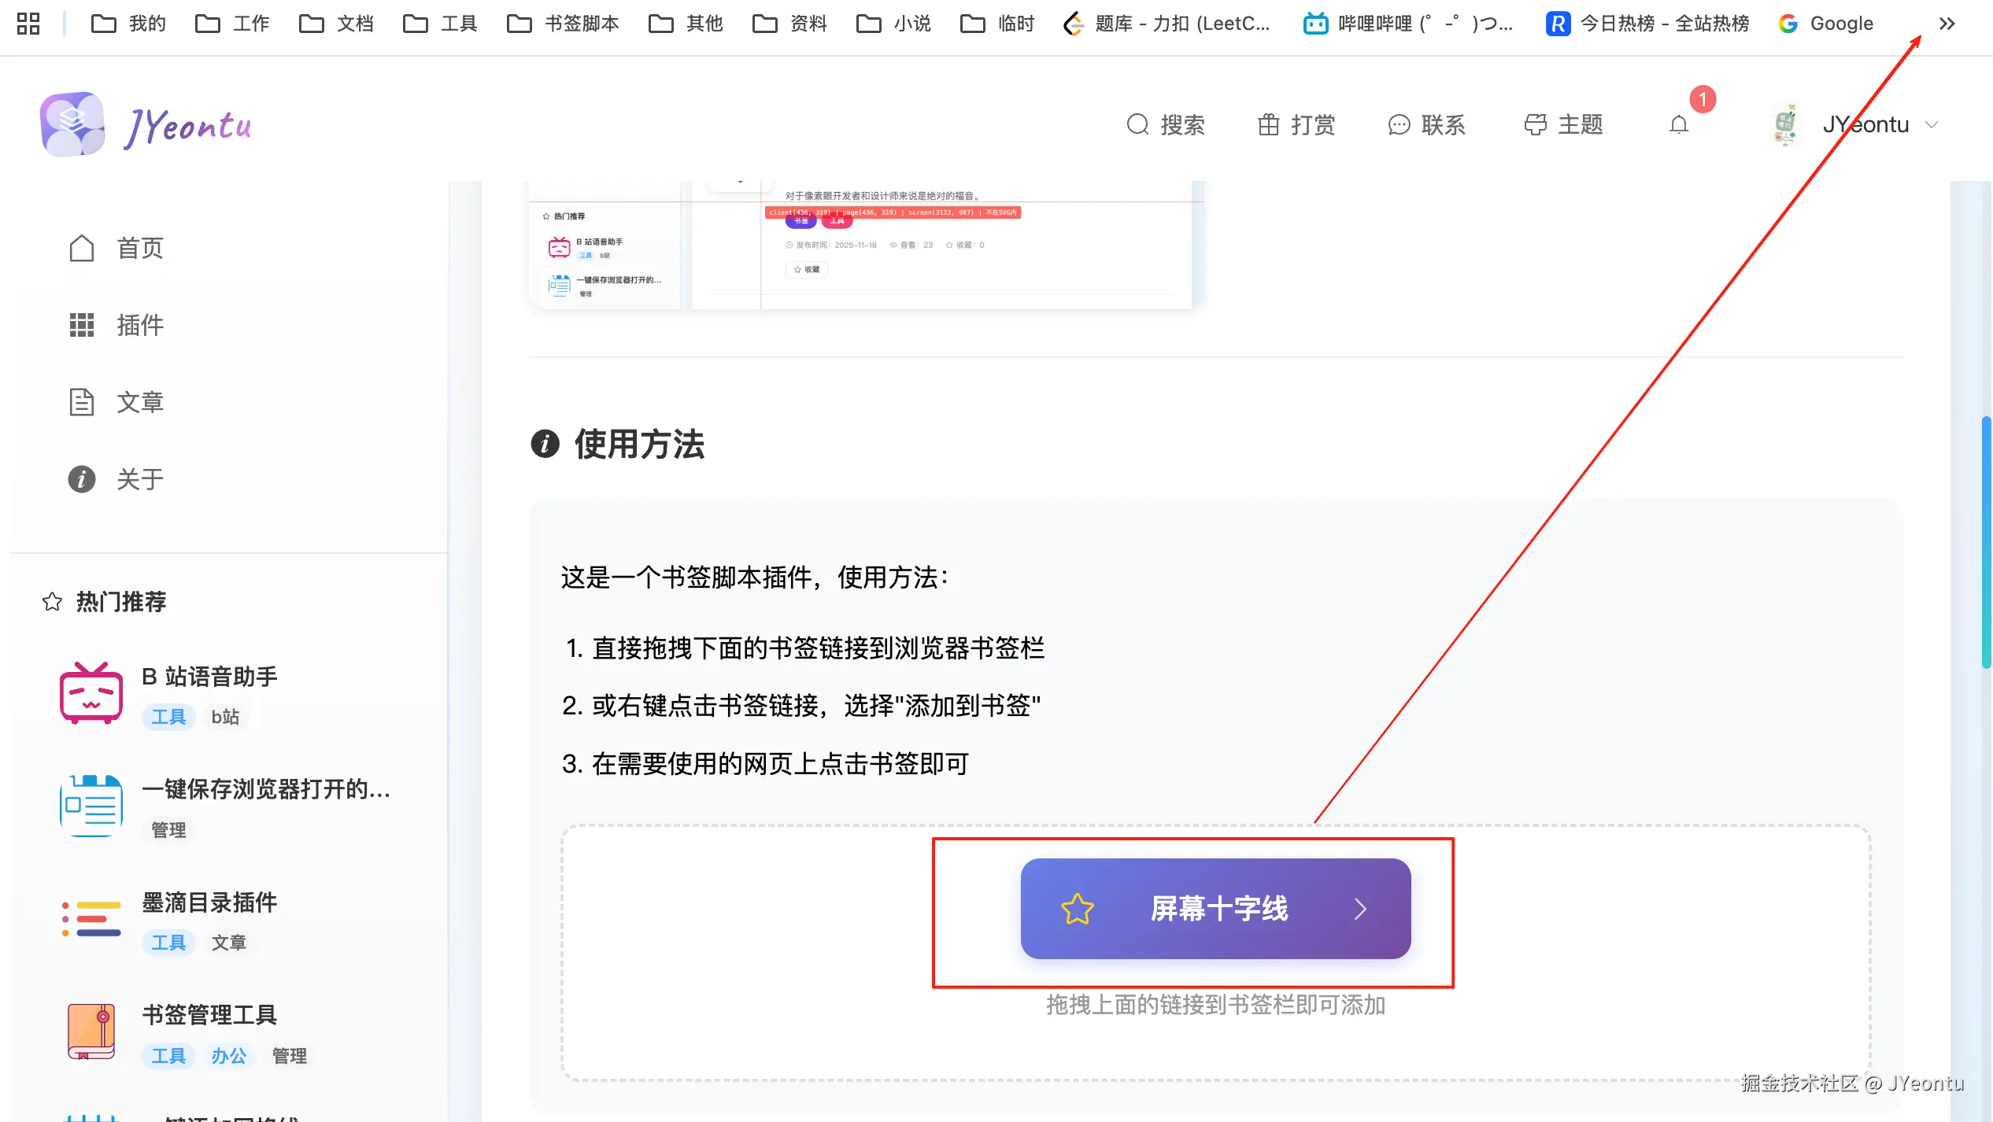The image size is (1993, 1122).
Task: Open the 书签脚本 bookmark folder
Action: (563, 24)
